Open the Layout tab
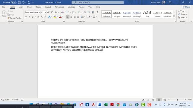This screenshot has width=193, height=108. click(x=48, y=7)
